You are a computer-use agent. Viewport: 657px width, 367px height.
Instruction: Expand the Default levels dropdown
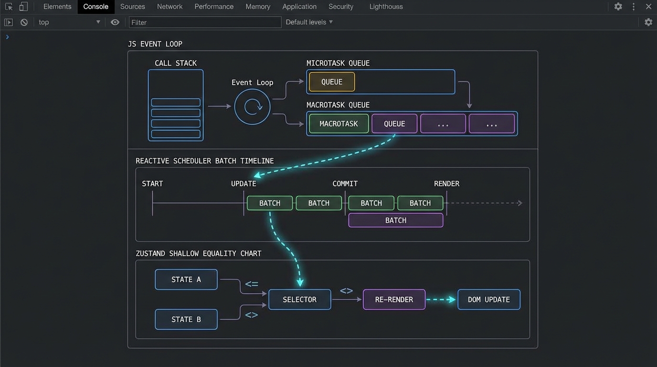click(309, 22)
